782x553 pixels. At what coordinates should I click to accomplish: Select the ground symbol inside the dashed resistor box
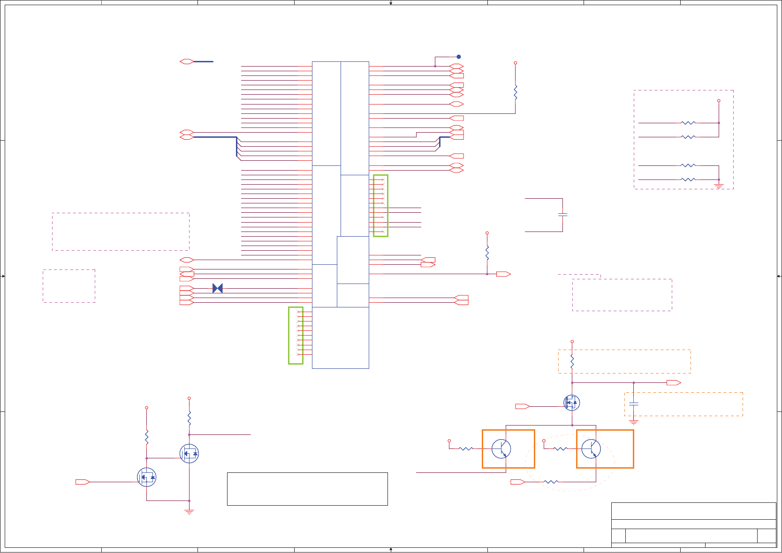point(719,186)
